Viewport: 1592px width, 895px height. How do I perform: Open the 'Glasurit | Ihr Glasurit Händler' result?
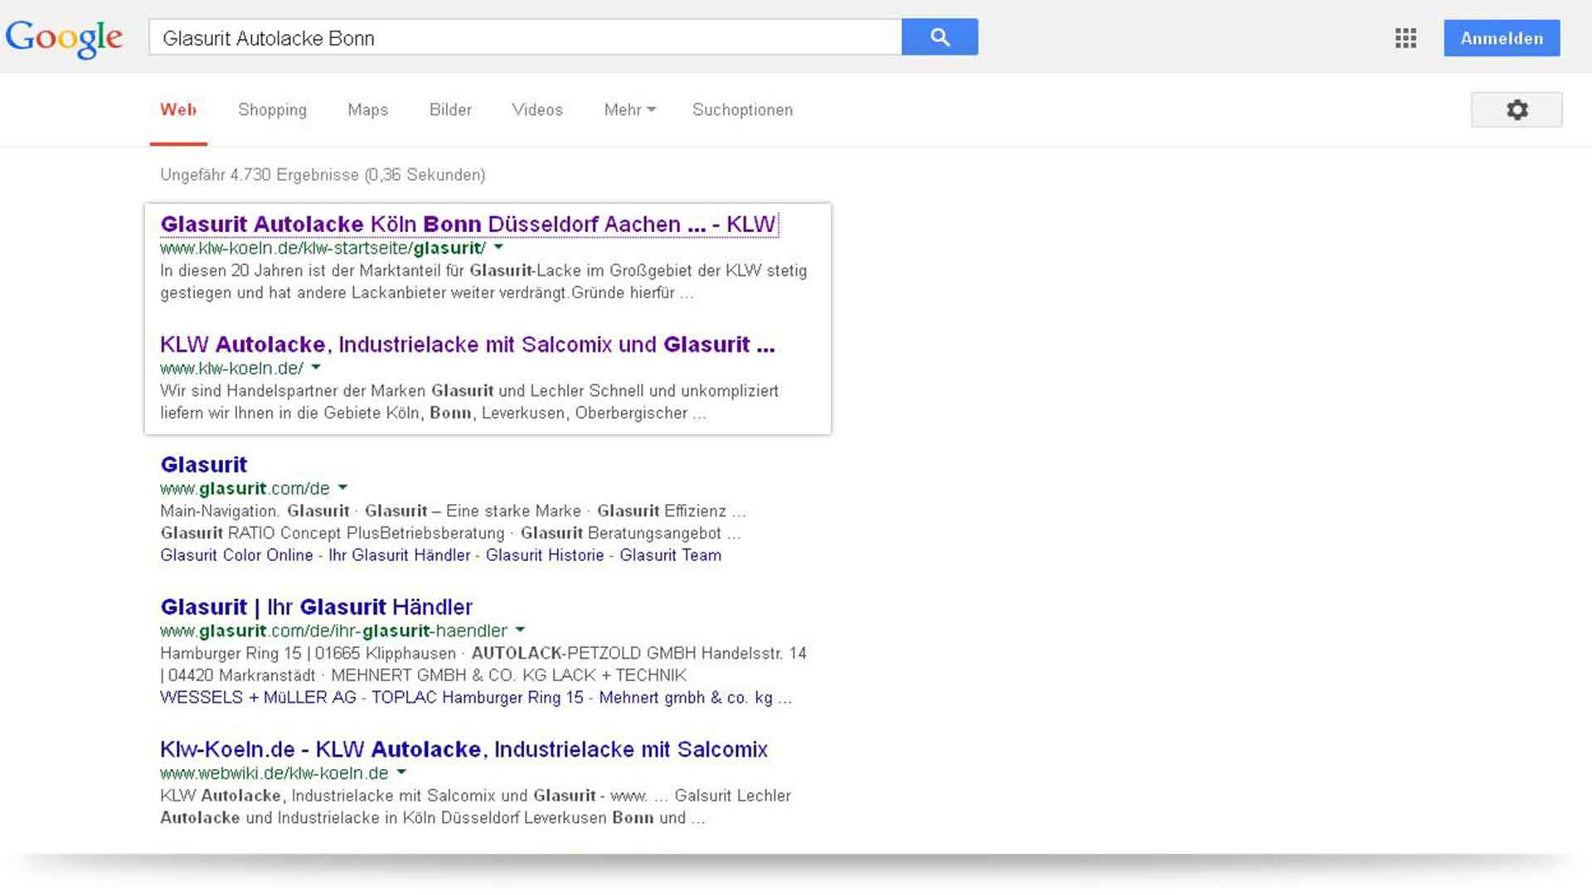coord(316,607)
